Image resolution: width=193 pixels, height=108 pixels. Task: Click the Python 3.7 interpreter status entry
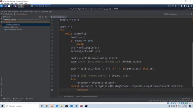178,101
